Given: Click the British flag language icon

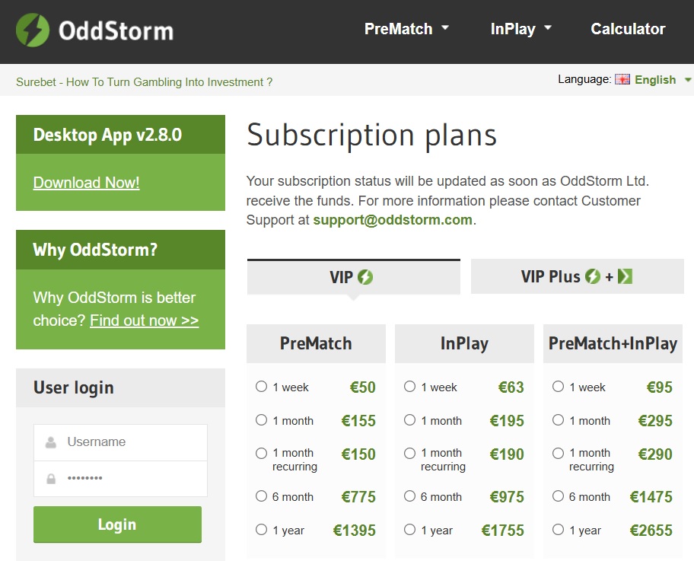Looking at the screenshot, I should pos(623,79).
